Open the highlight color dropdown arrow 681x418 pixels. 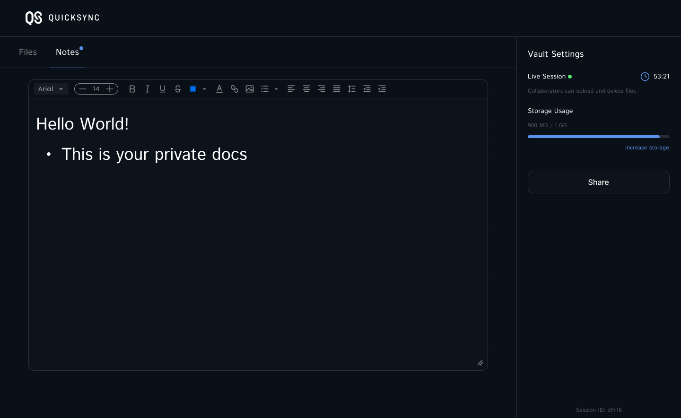(204, 89)
